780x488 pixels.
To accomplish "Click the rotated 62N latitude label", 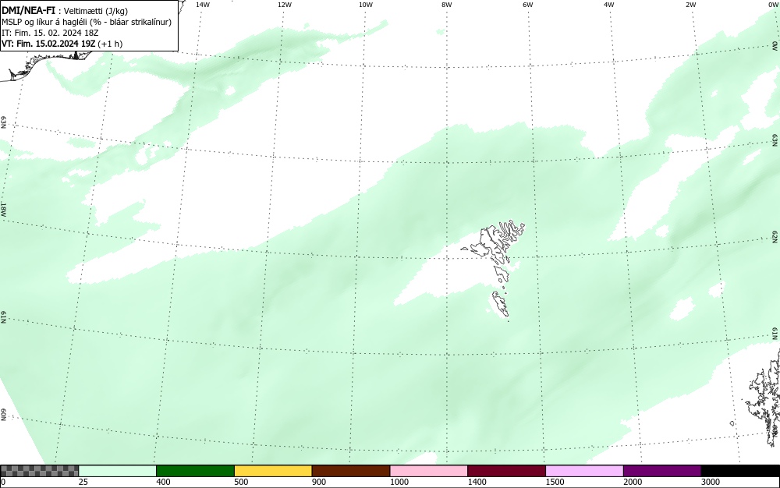I will [775, 237].
